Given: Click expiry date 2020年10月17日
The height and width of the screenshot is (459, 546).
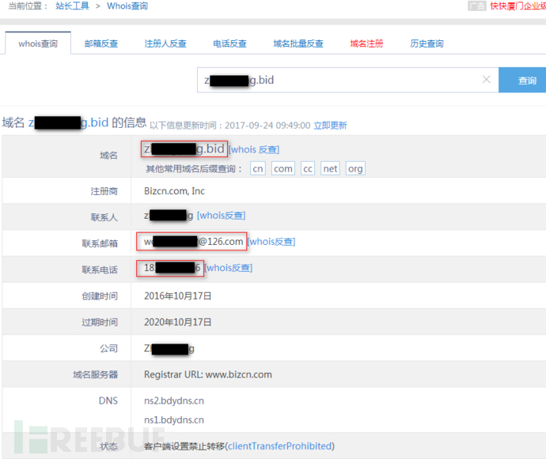Looking at the screenshot, I should pyautogui.click(x=177, y=322).
